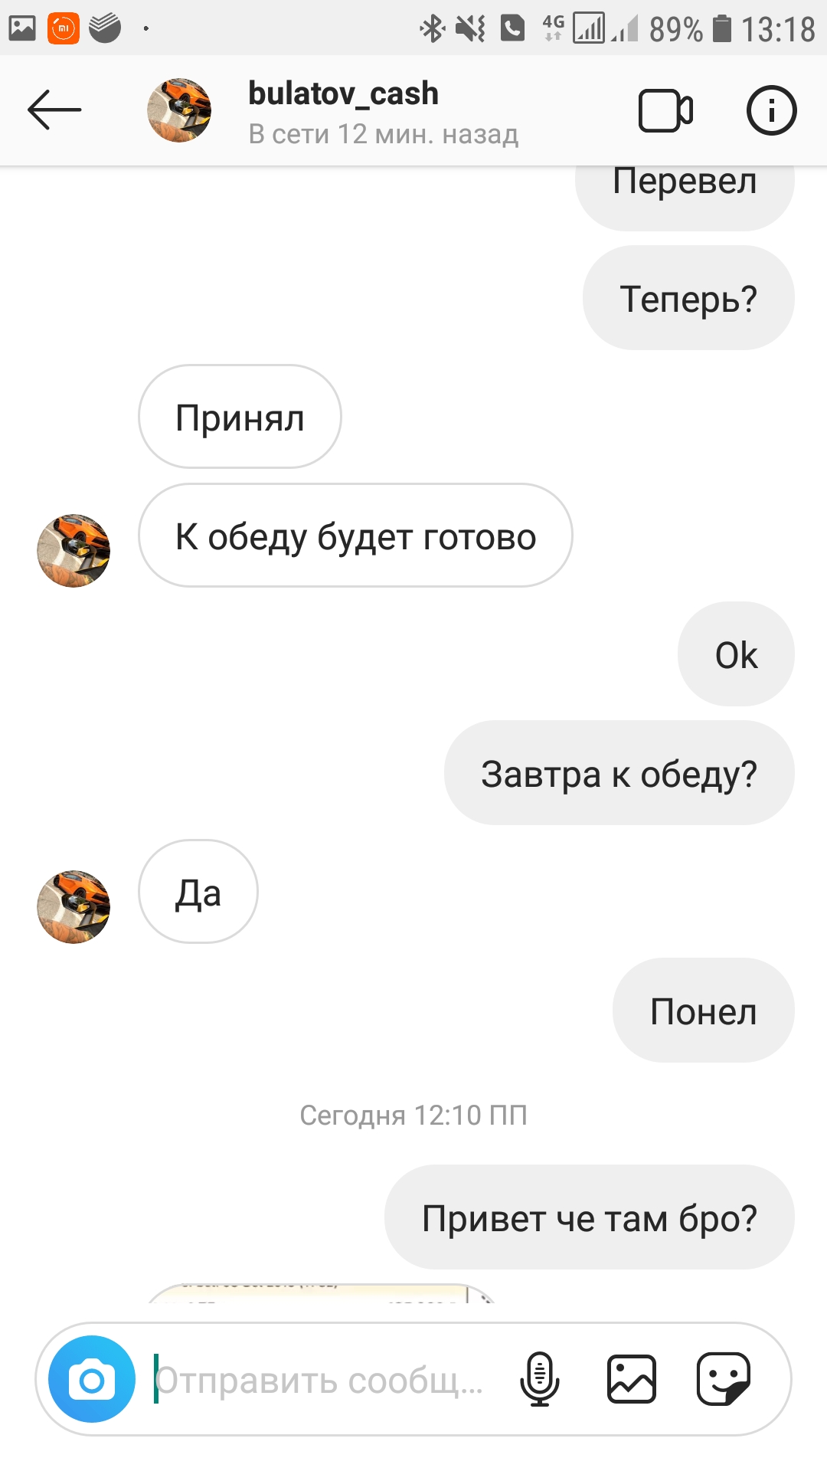The width and height of the screenshot is (827, 1471).
Task: Tap the microphone voice message icon
Action: pos(540,1379)
